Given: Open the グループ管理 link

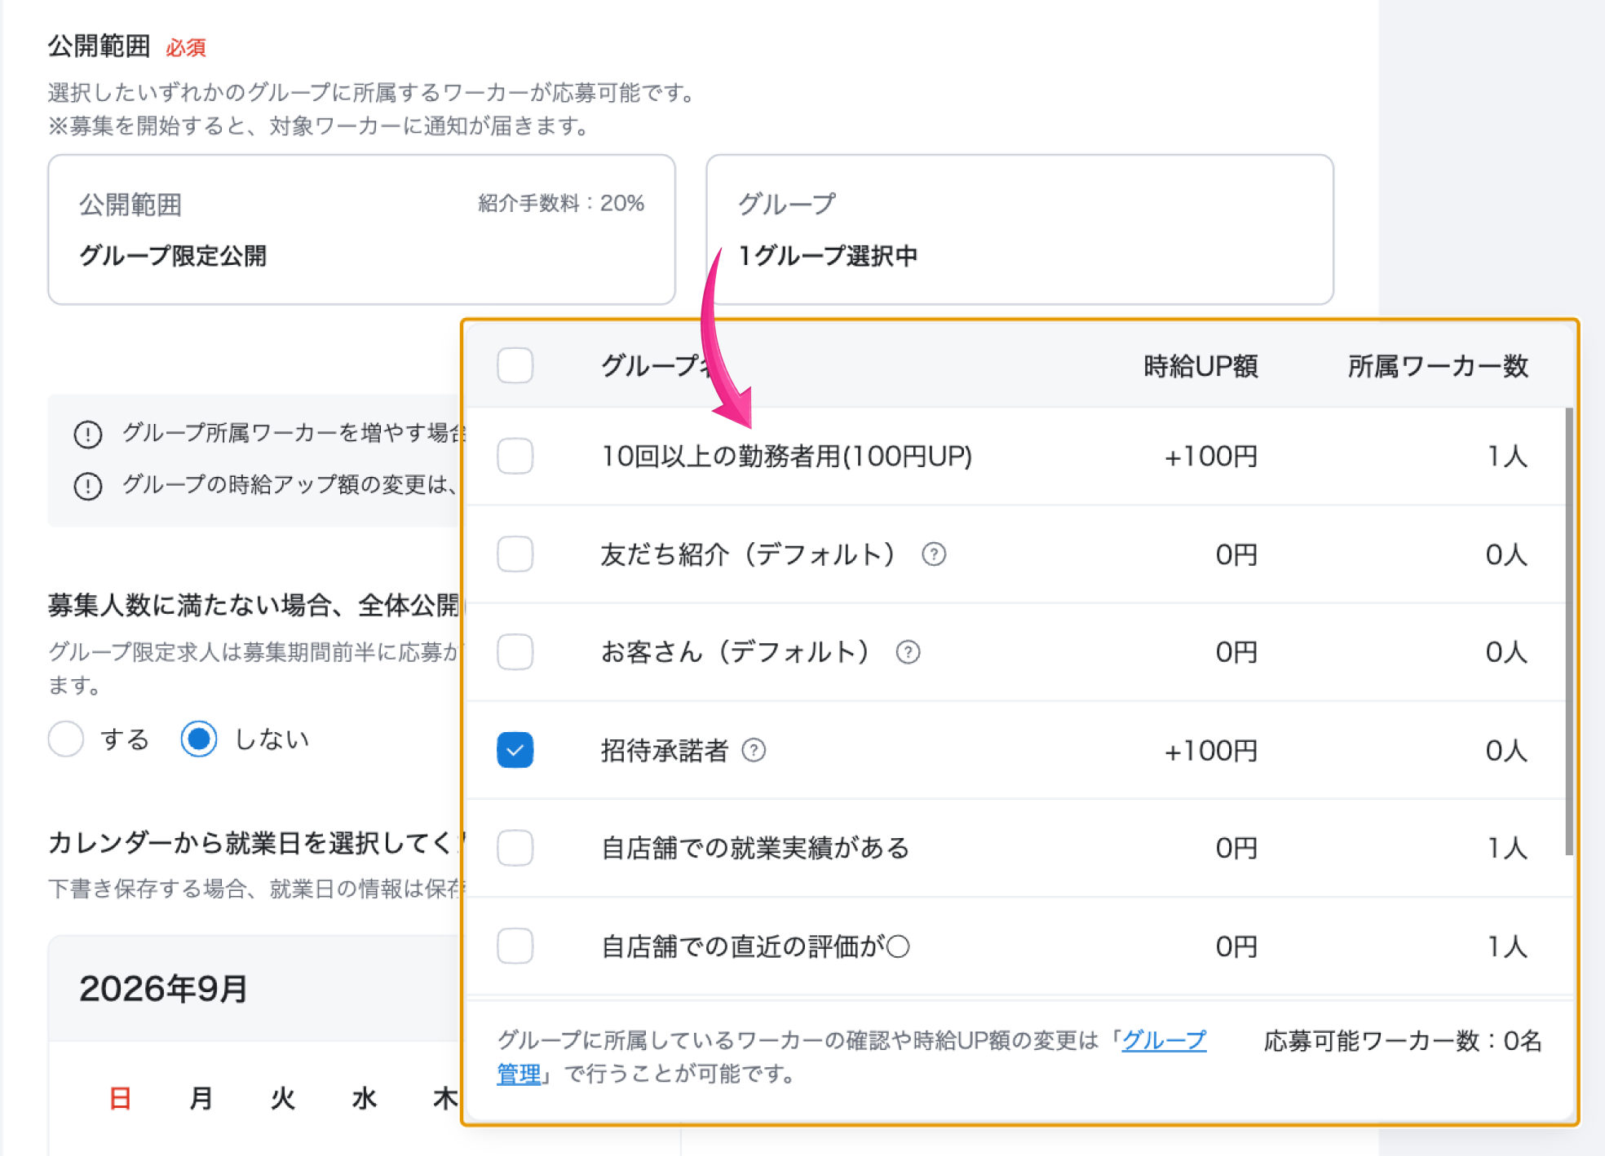Looking at the screenshot, I should (x=1164, y=1041).
